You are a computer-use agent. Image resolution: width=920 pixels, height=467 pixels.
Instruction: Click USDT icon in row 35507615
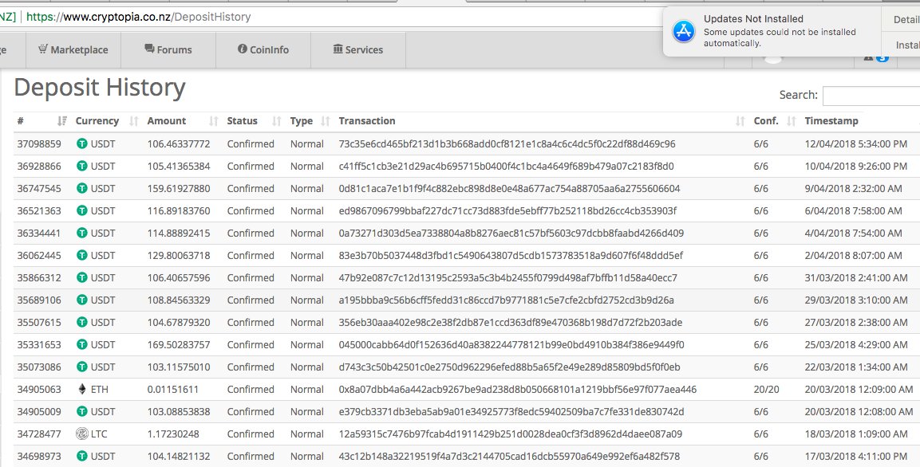82,322
